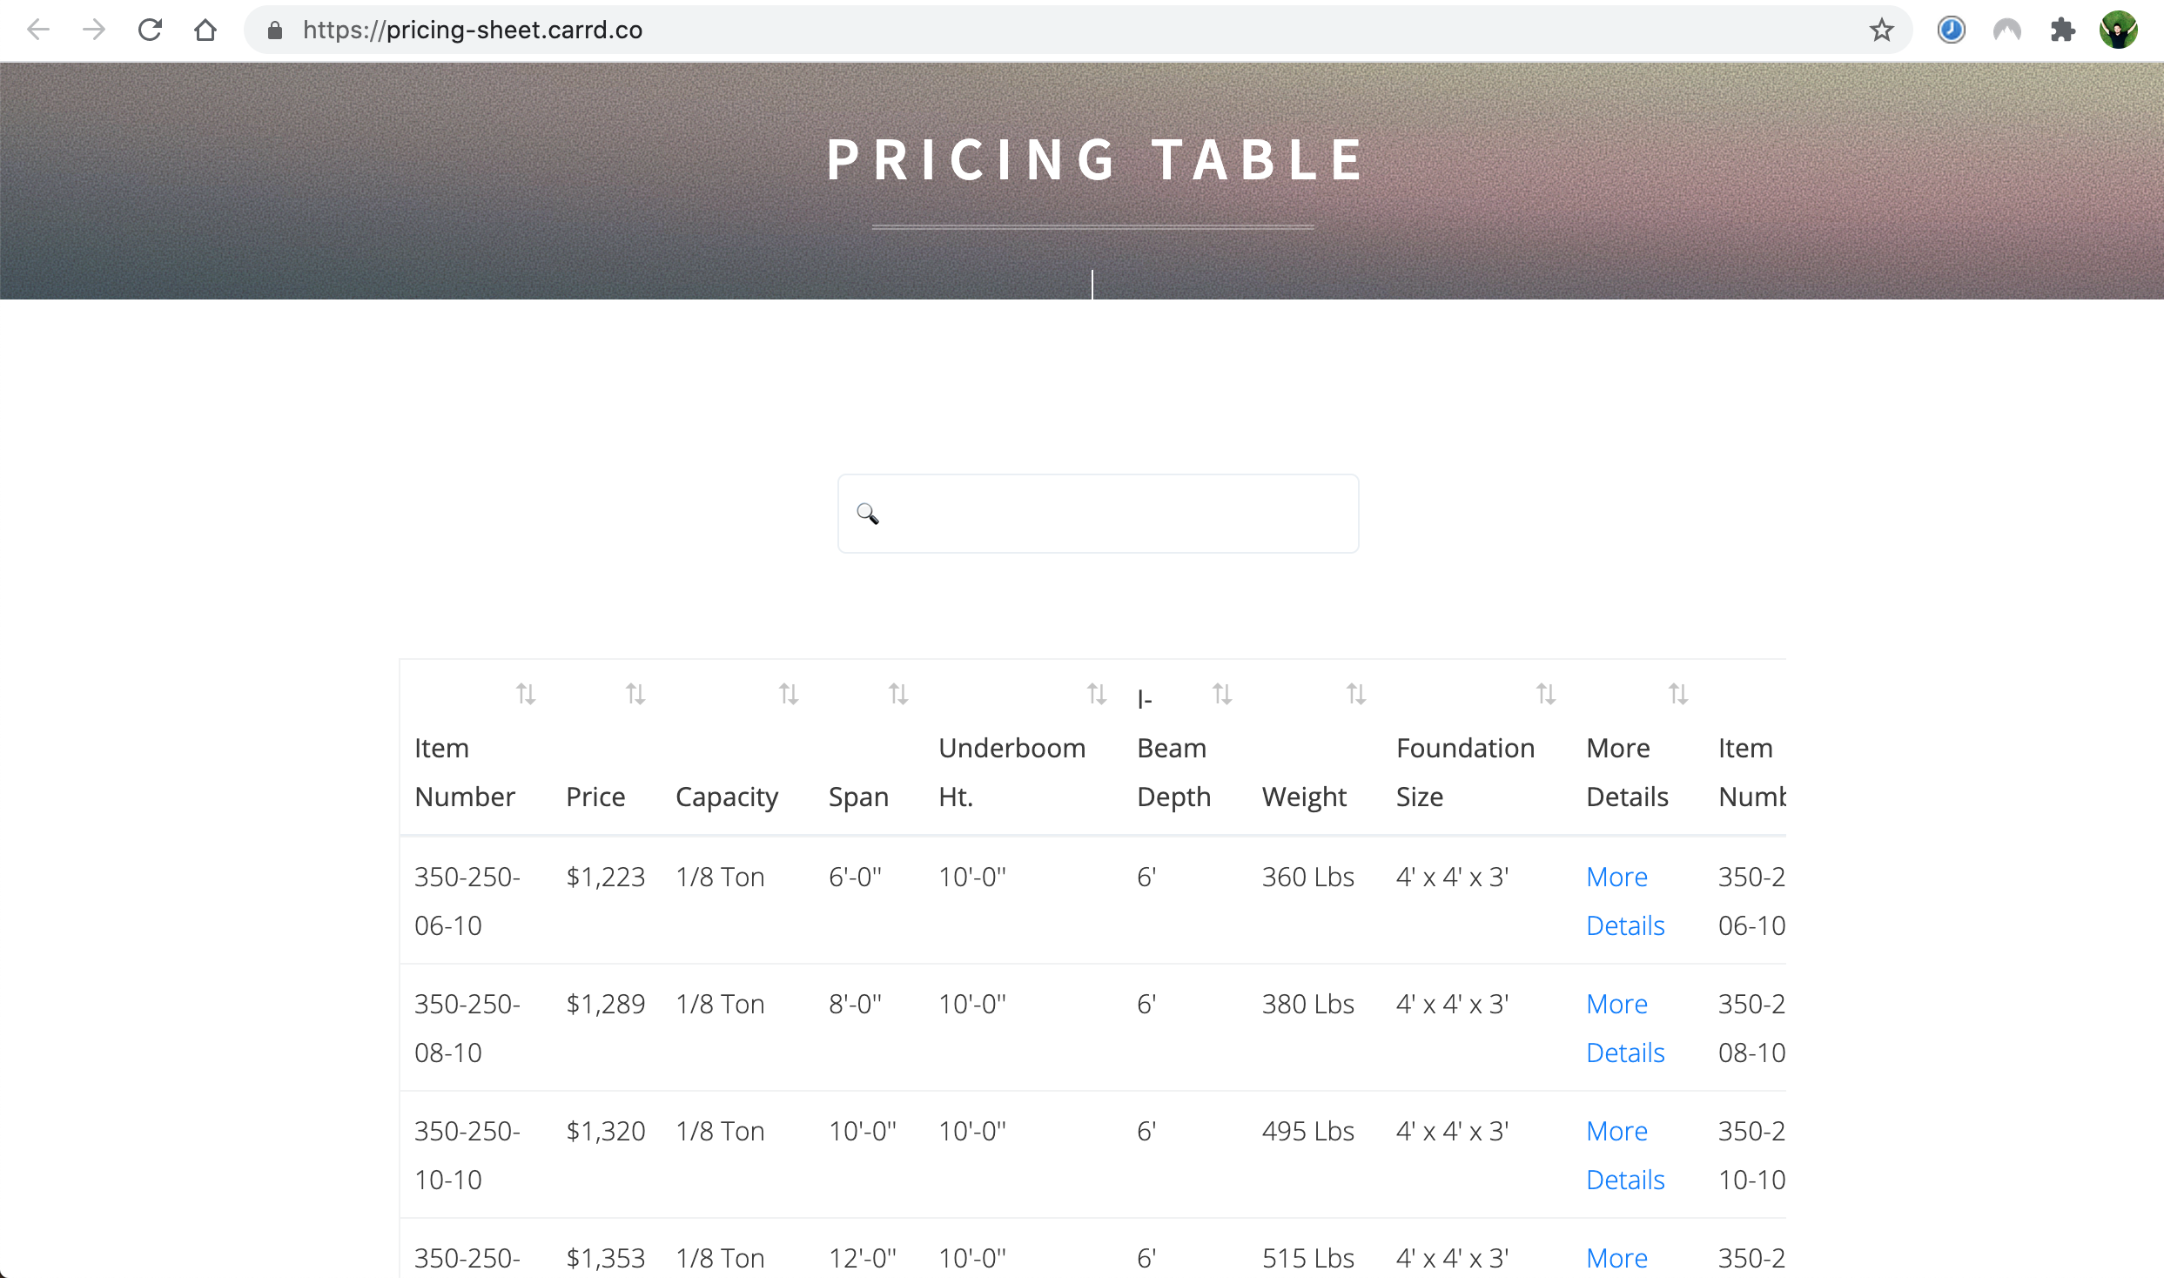
Task: Select item number 350-250-08-10 in first column
Action: tap(467, 1028)
